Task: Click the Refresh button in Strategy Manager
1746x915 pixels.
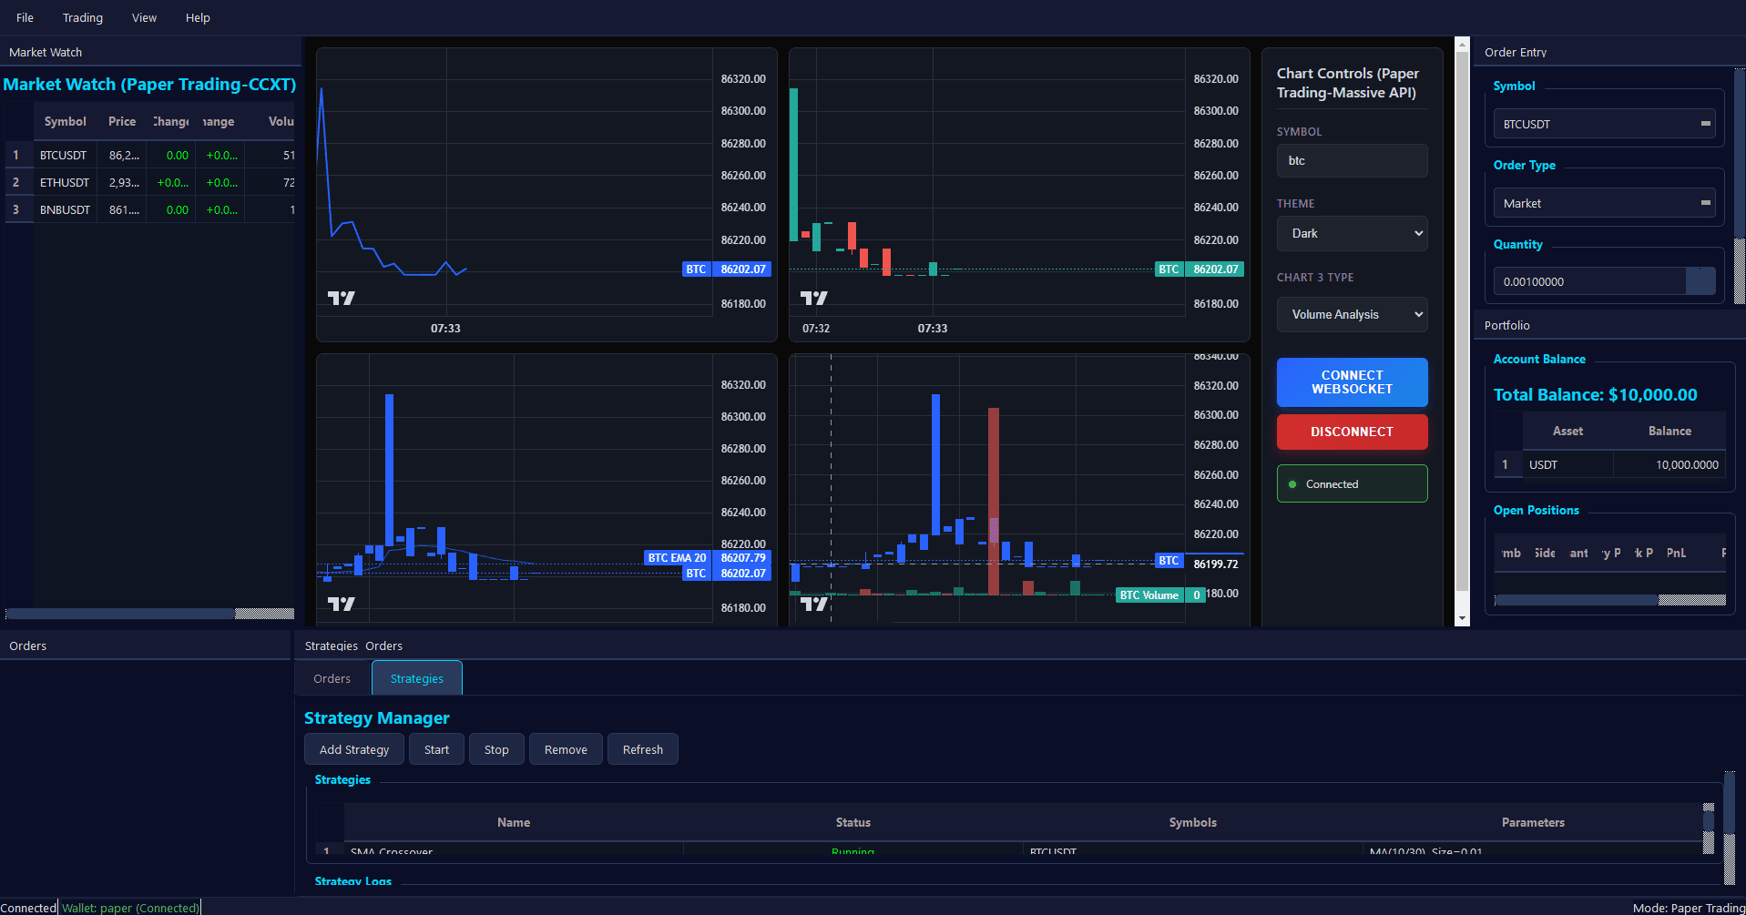Action: click(x=642, y=748)
